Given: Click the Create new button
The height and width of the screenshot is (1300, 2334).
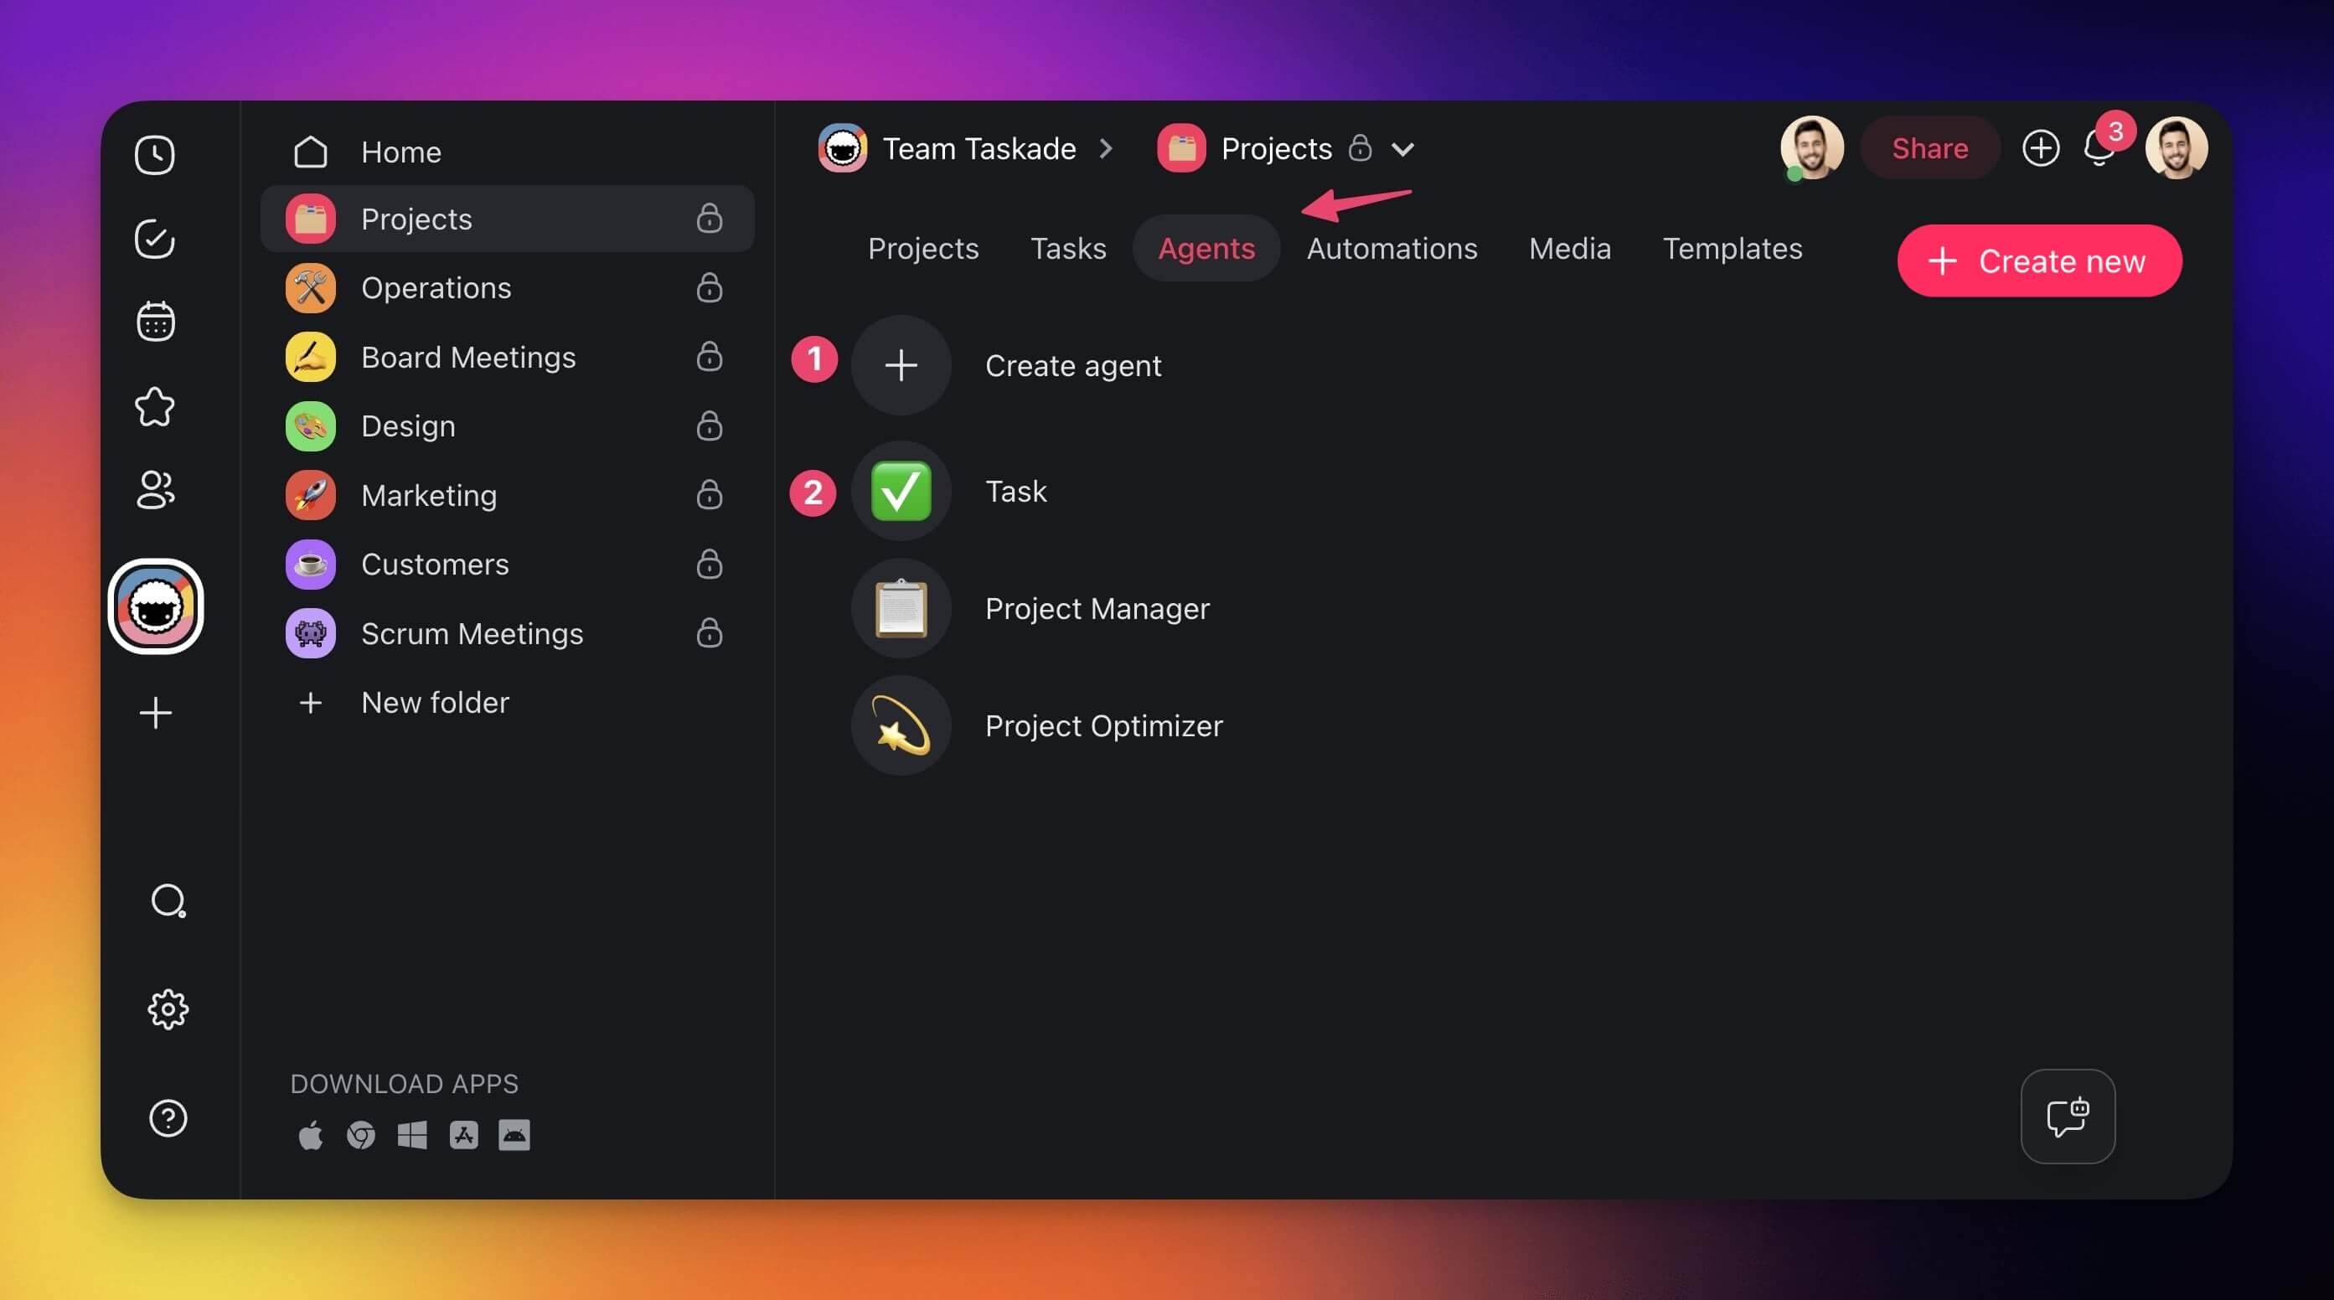Looking at the screenshot, I should coord(2038,261).
